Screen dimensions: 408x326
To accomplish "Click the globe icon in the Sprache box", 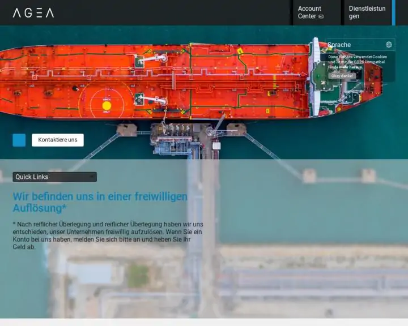I will click(x=389, y=45).
